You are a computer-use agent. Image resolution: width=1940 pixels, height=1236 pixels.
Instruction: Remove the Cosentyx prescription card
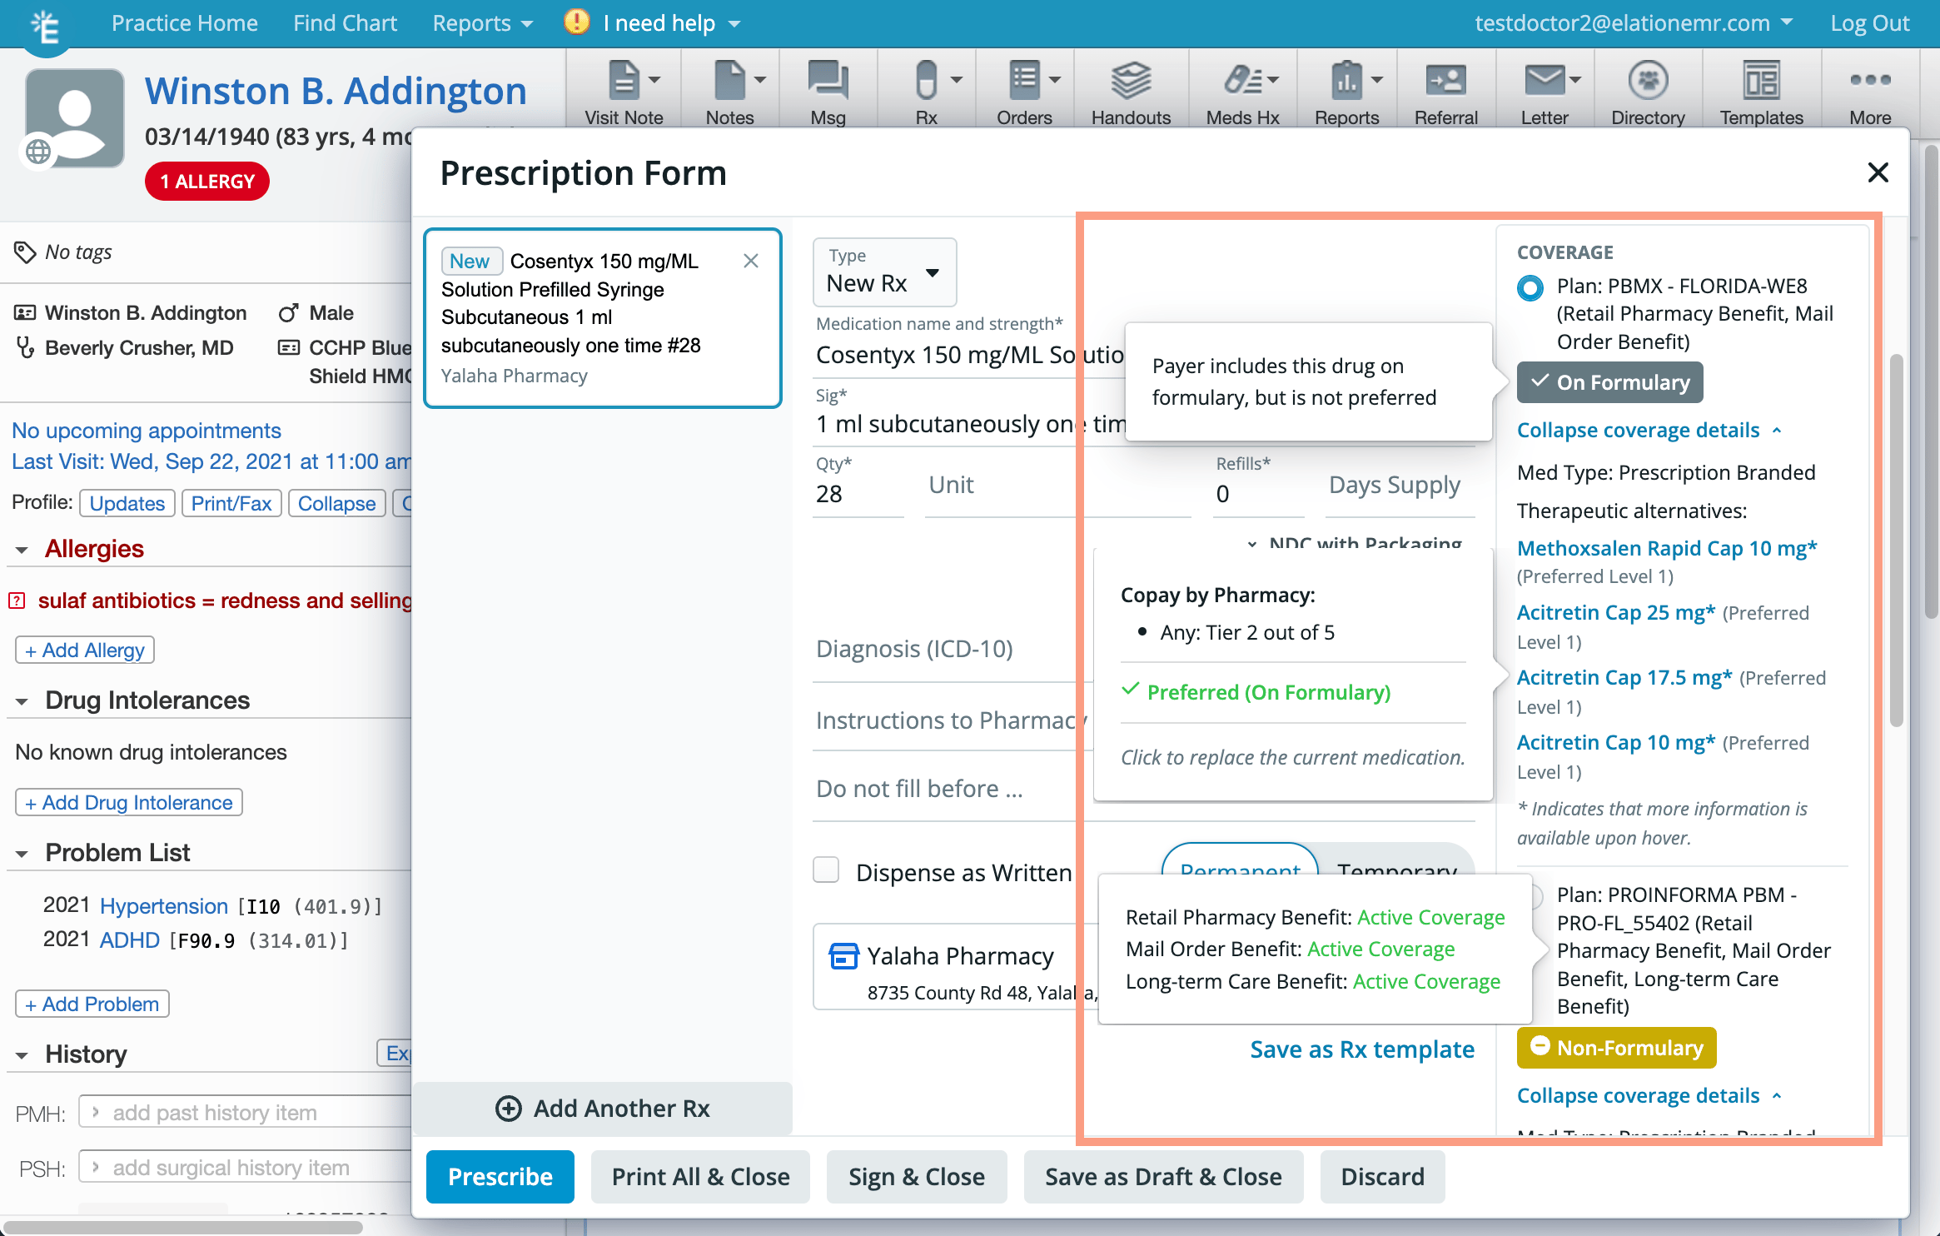(751, 261)
